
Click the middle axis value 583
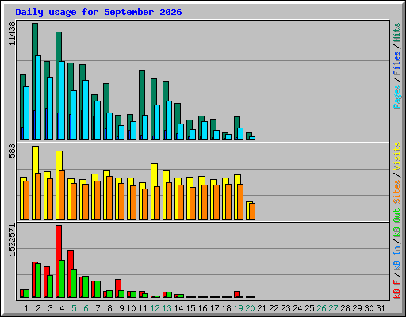[12, 151]
